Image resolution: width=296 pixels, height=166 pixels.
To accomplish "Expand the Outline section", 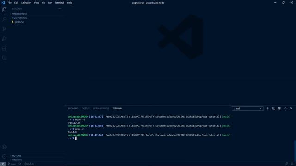I will tap(17, 156).
